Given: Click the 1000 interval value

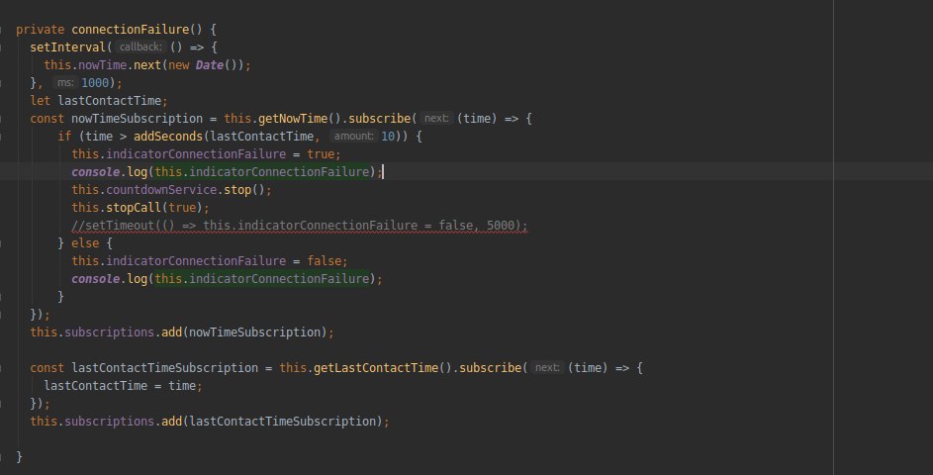Looking at the screenshot, I should coord(95,83).
